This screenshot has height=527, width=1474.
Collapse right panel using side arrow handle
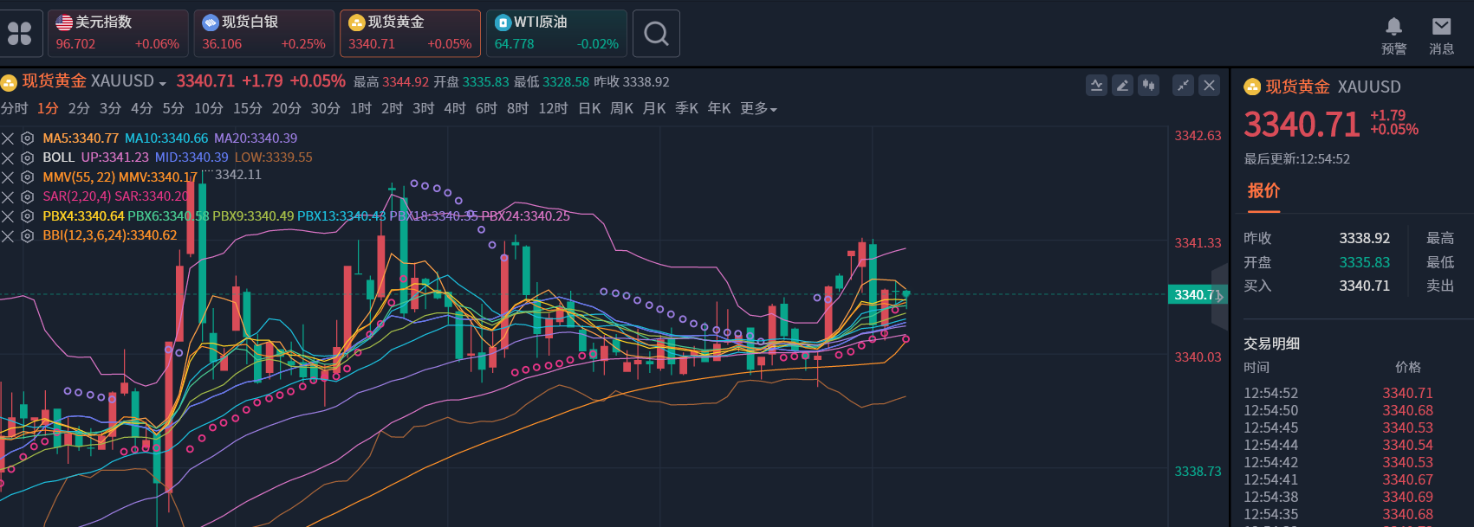(x=1220, y=296)
